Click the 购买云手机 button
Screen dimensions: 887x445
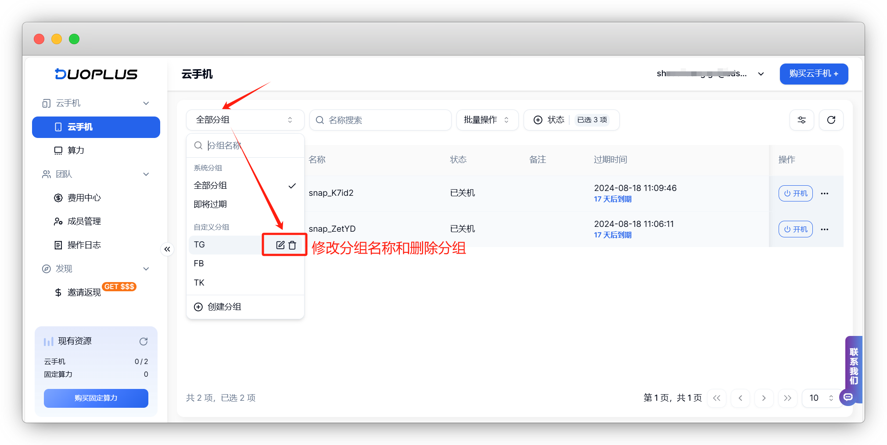click(814, 74)
